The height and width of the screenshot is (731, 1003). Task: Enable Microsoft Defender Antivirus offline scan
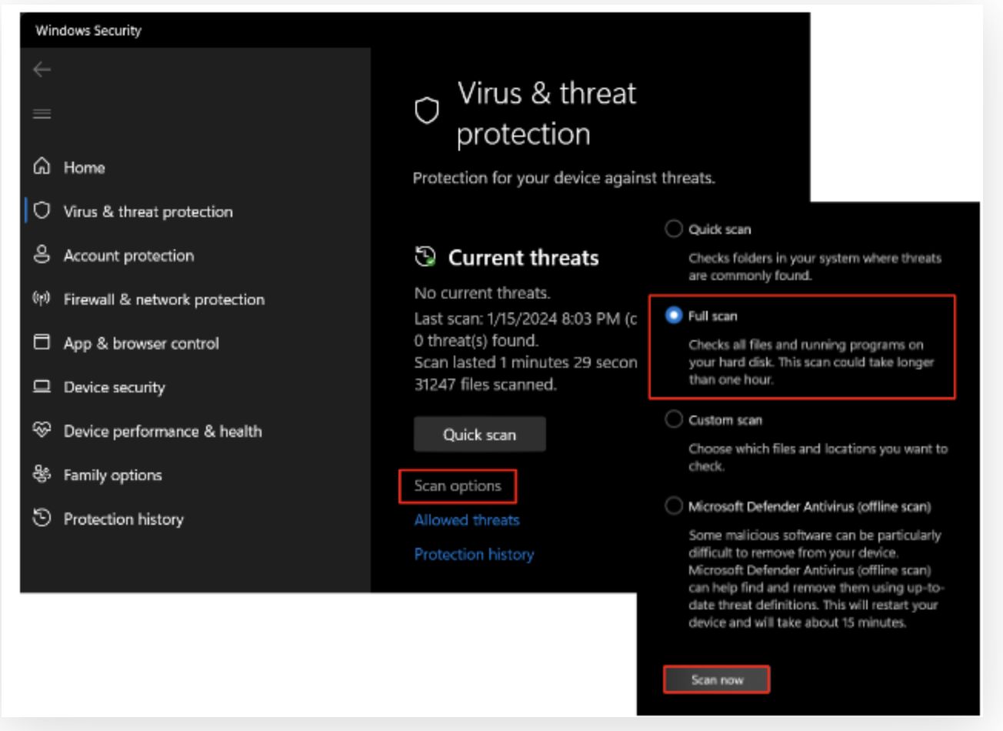point(675,506)
